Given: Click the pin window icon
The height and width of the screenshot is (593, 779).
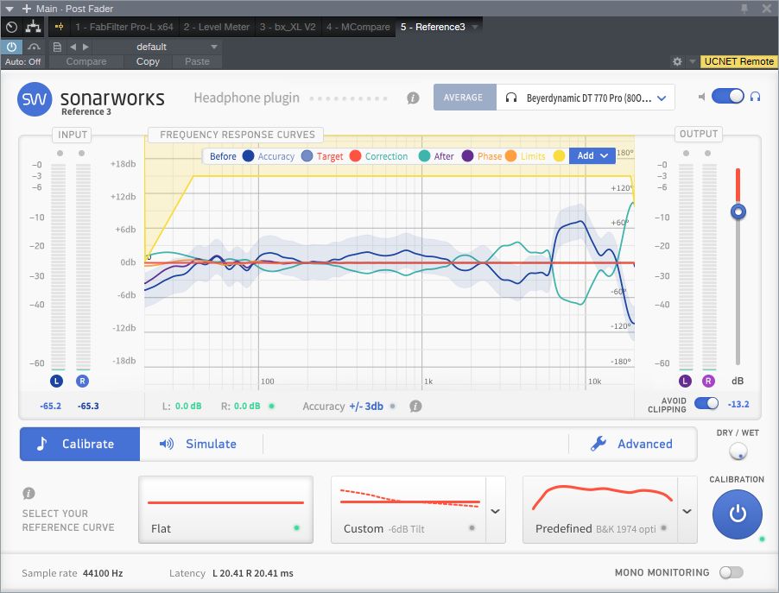Looking at the screenshot, I should pos(744,9).
